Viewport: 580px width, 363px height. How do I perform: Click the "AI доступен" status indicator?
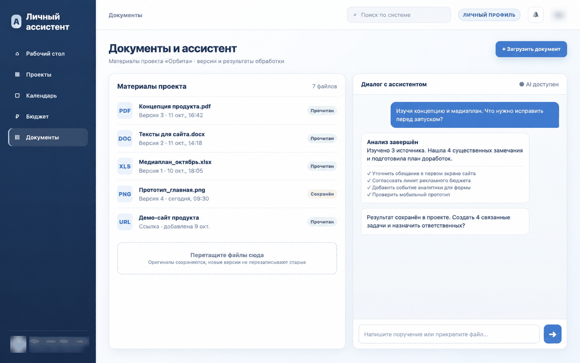coord(539,84)
